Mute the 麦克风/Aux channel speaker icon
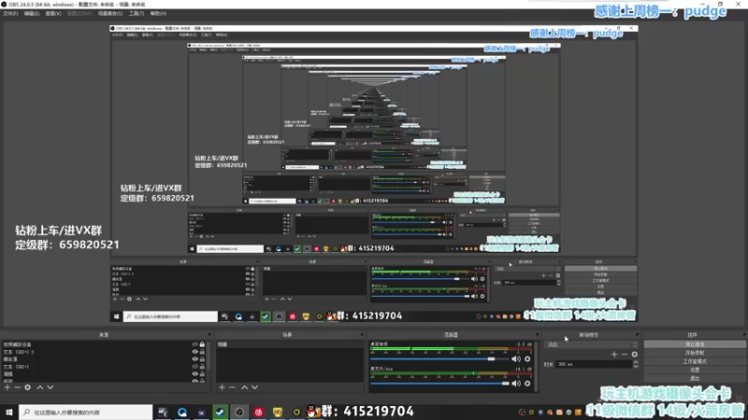Screen dimensions: 748x420 [x=516, y=384]
